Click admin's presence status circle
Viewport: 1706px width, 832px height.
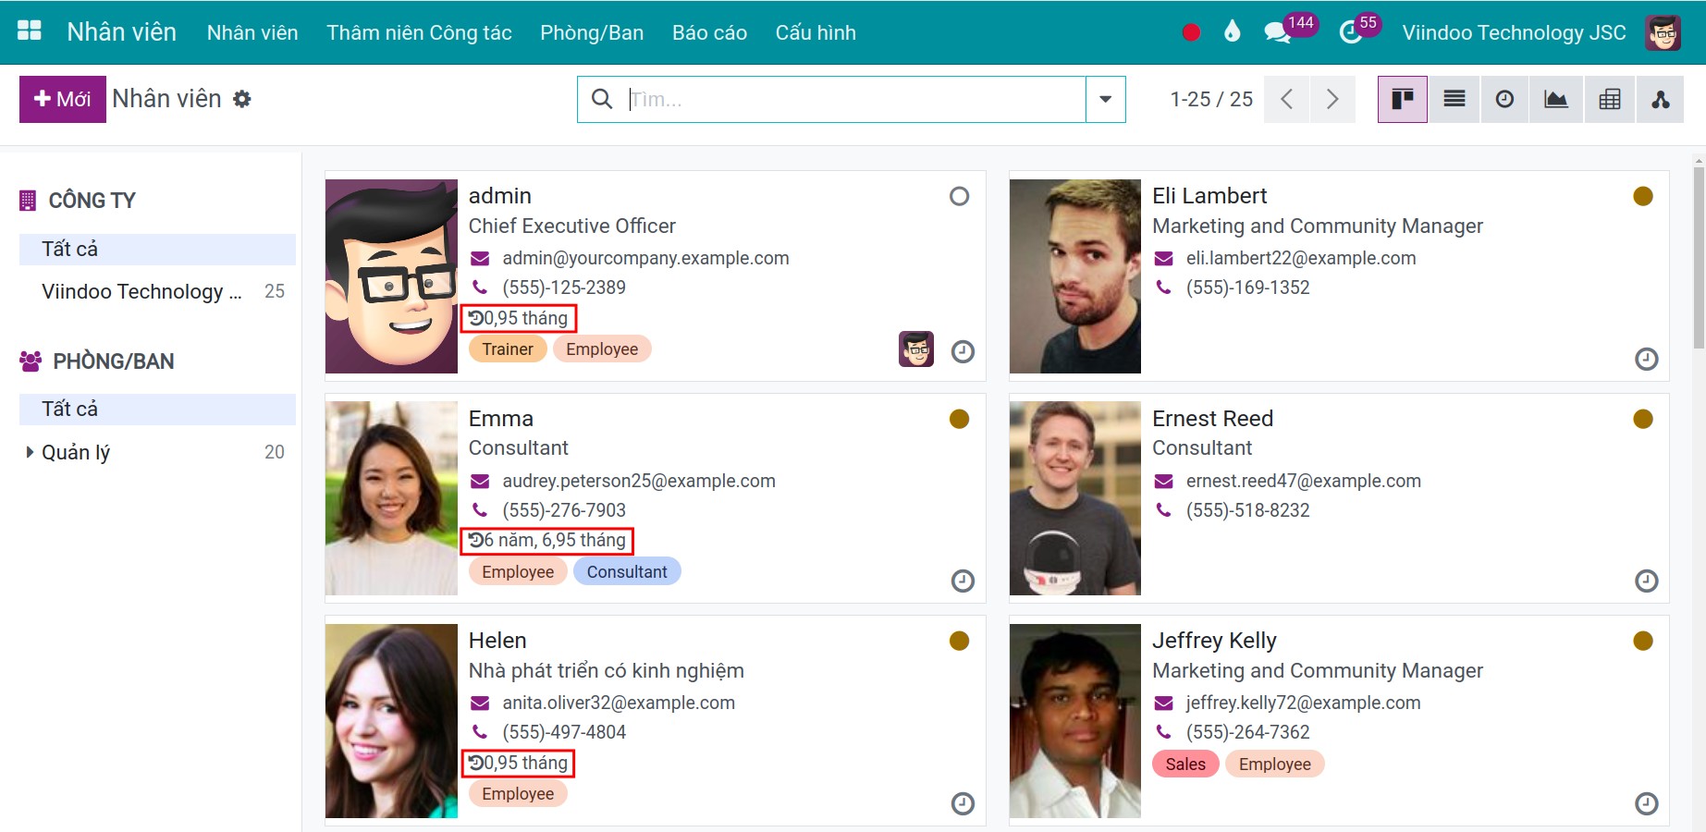(x=959, y=196)
